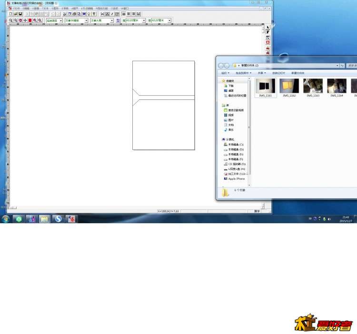Image resolution: width=357 pixels, height=334 pixels.
Task: Click the New file icon in toolbar
Action: (x=11, y=14)
